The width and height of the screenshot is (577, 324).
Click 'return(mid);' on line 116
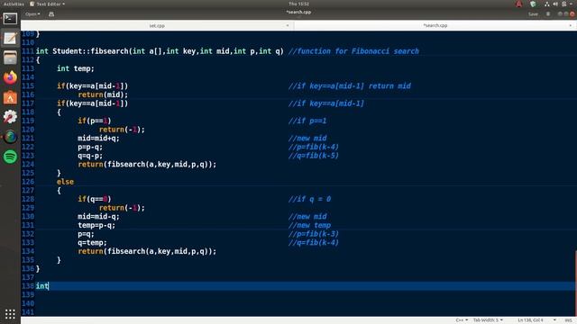click(x=103, y=94)
